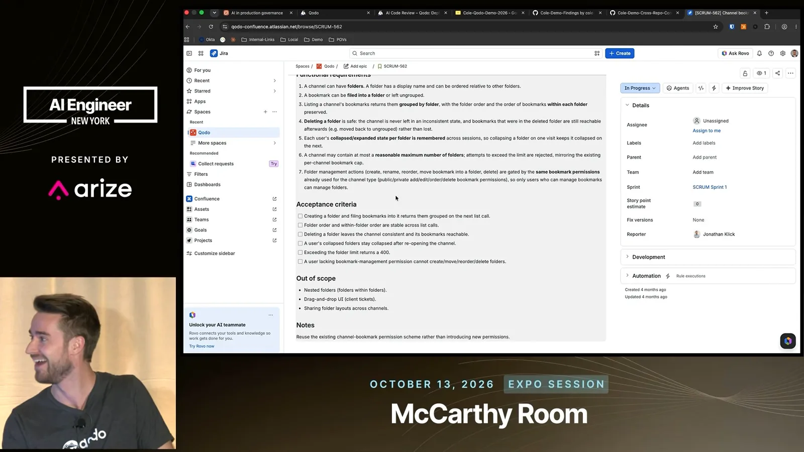Switch to Cole-Demo-Findings GitHub tab
This screenshot has height=452, width=804.
click(x=567, y=13)
